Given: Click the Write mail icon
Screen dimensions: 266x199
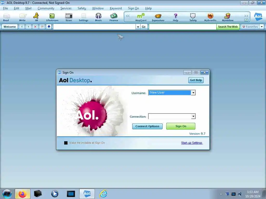Looking at the screenshot, I should [x=22, y=17].
